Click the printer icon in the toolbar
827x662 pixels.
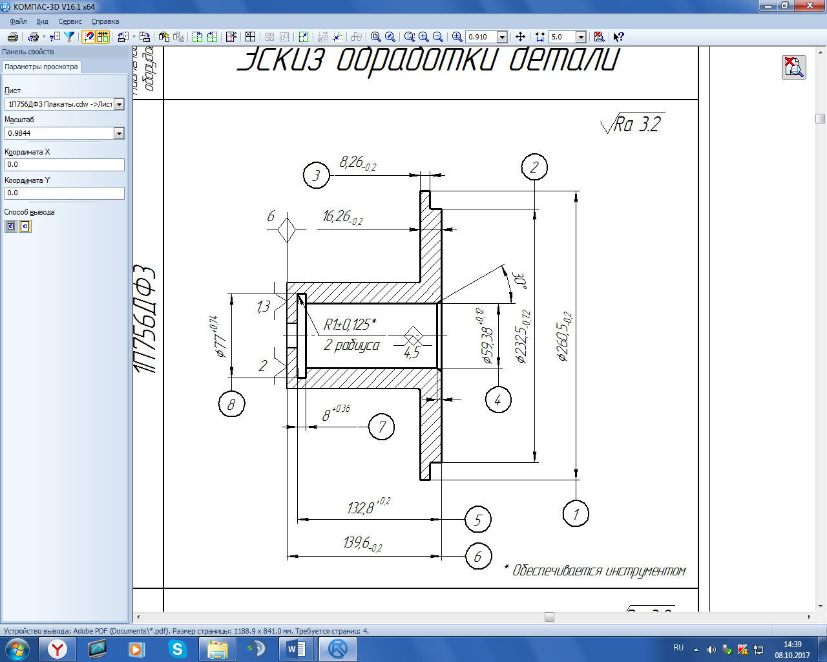pyautogui.click(x=12, y=37)
